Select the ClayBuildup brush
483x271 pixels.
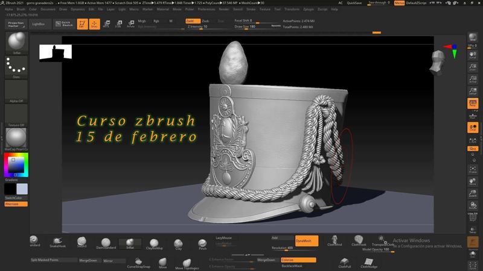(x=154, y=243)
